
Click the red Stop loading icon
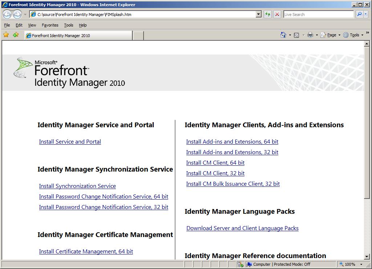277,14
